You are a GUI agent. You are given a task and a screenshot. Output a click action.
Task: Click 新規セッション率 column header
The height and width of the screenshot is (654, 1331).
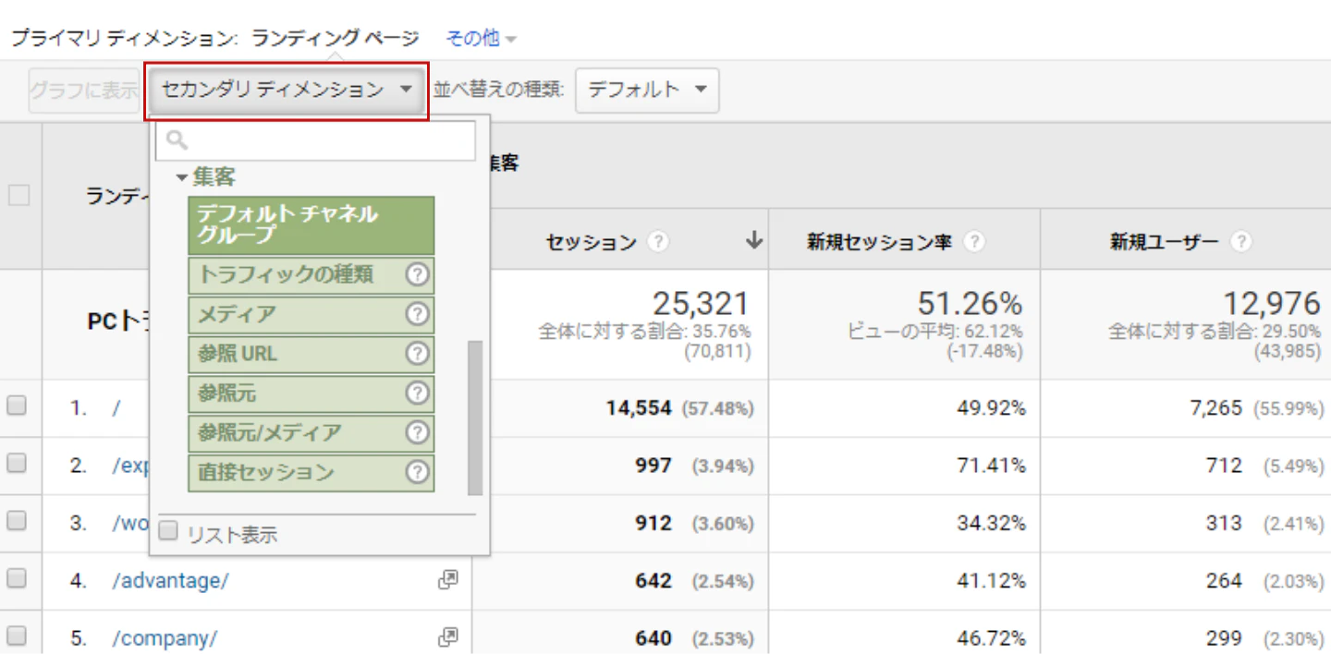881,242
